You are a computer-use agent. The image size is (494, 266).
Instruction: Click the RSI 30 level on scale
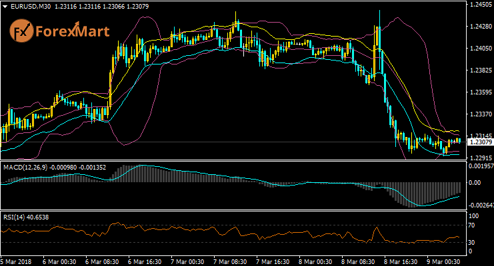[472, 242]
